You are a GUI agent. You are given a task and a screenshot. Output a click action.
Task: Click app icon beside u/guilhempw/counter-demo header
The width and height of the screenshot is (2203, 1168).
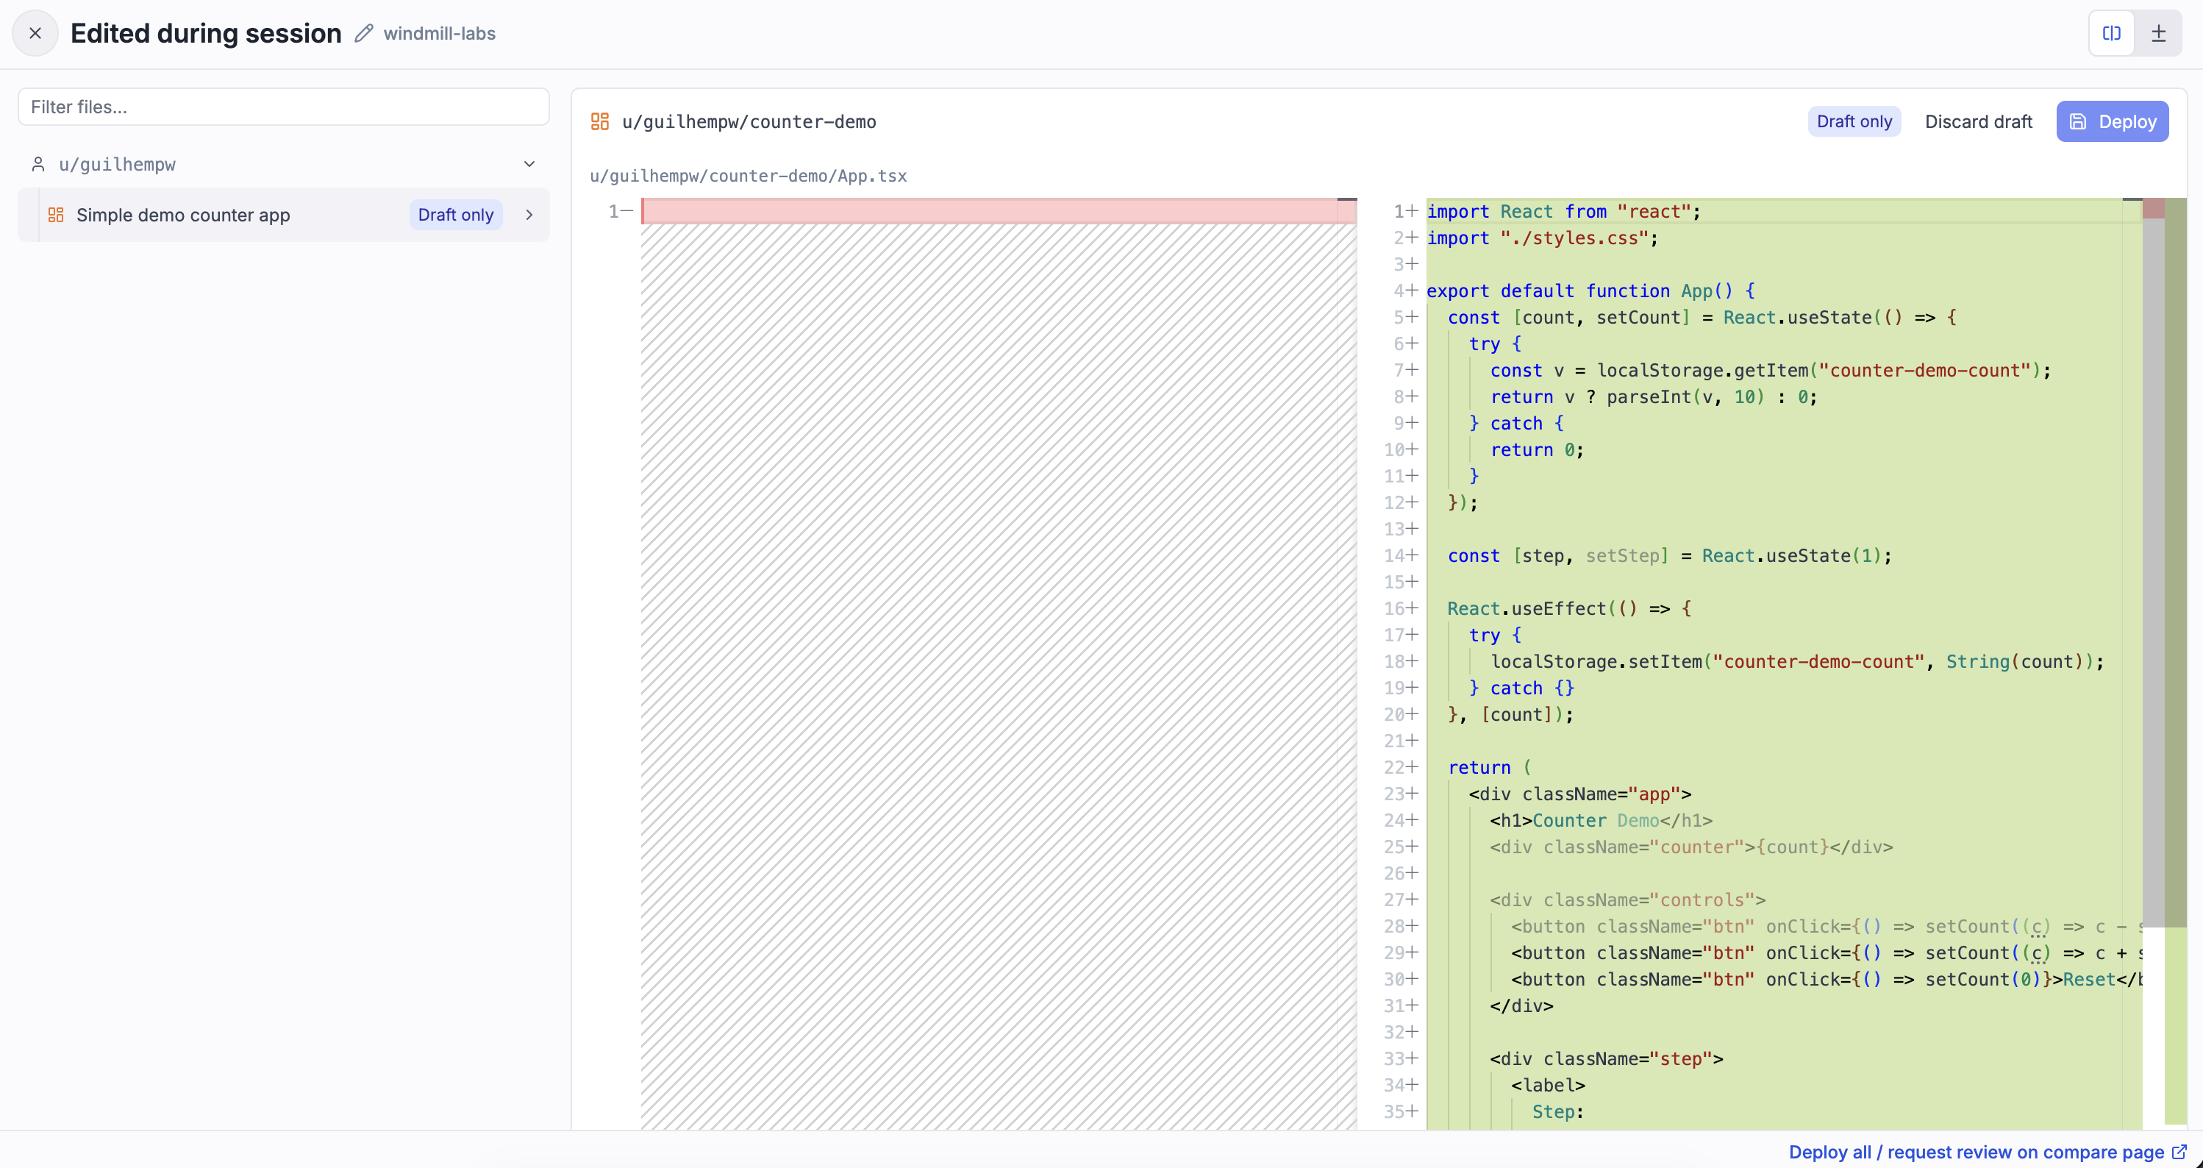coord(600,121)
